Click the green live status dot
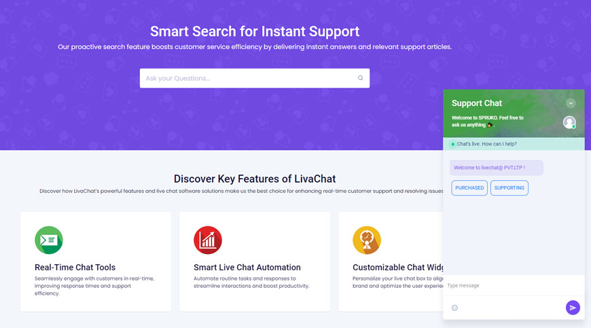 452,144
